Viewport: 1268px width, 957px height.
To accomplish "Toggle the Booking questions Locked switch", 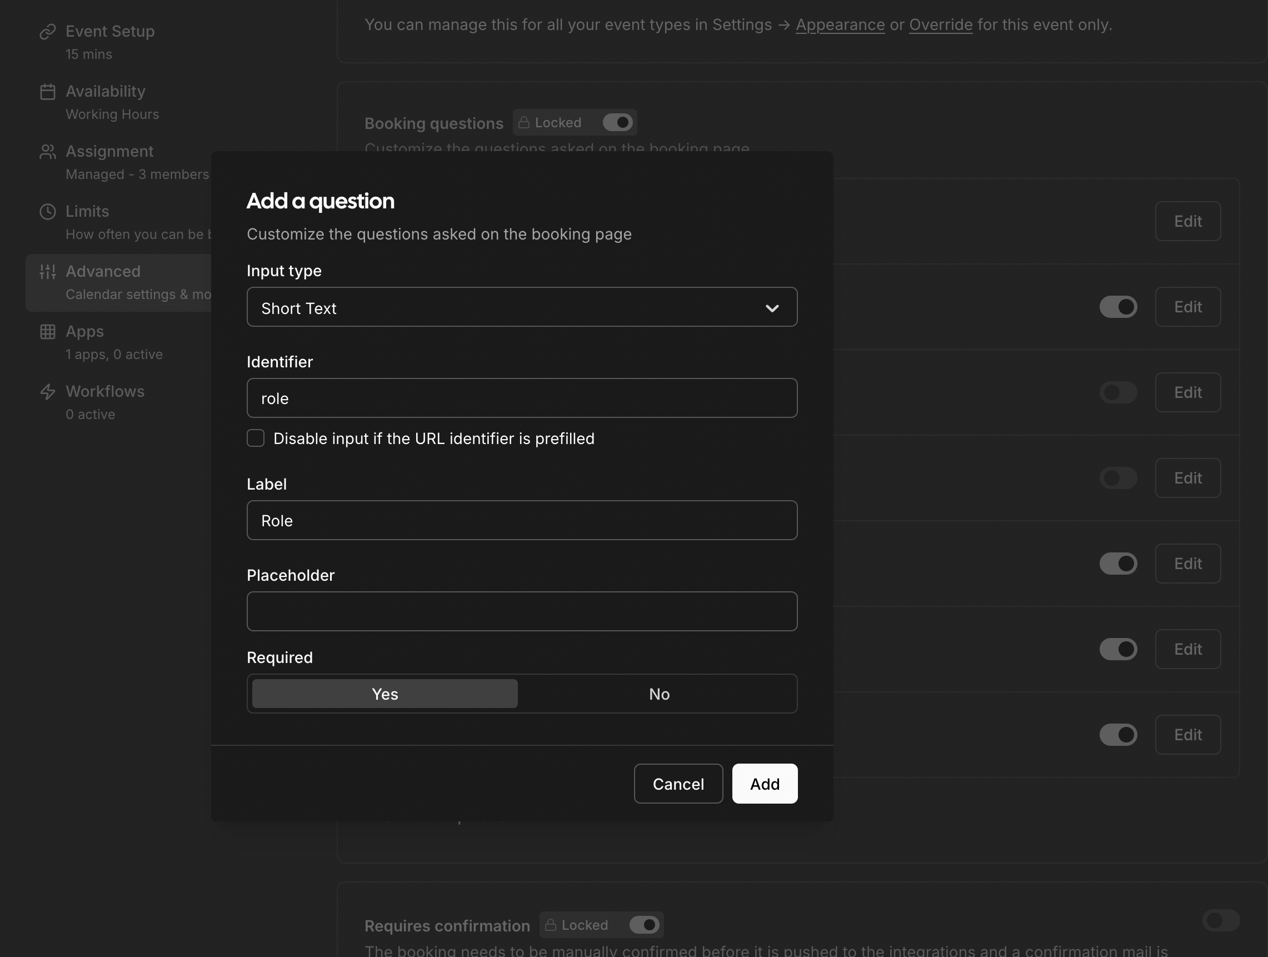I will tap(617, 123).
